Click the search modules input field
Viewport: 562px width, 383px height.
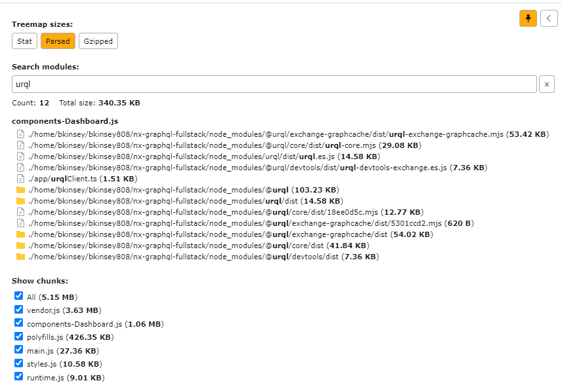coord(274,84)
